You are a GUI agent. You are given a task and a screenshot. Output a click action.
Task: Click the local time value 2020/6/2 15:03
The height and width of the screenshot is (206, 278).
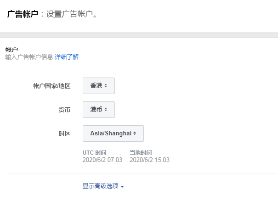pos(149,160)
